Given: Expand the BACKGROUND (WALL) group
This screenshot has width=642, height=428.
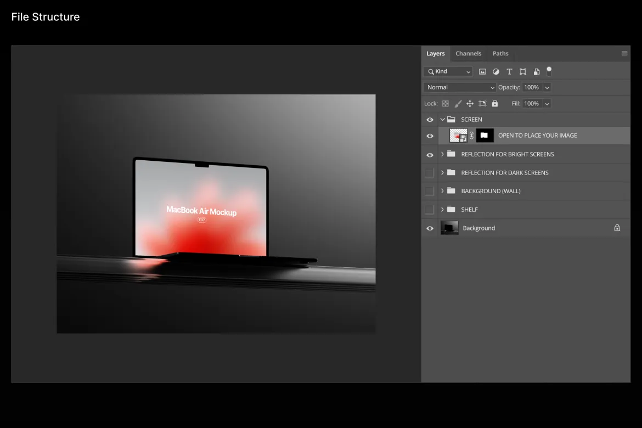Looking at the screenshot, I should pos(442,191).
